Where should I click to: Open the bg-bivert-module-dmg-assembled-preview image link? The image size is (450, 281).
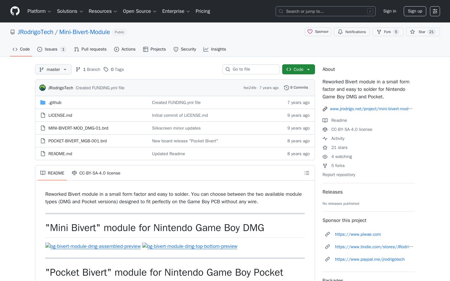click(x=93, y=246)
